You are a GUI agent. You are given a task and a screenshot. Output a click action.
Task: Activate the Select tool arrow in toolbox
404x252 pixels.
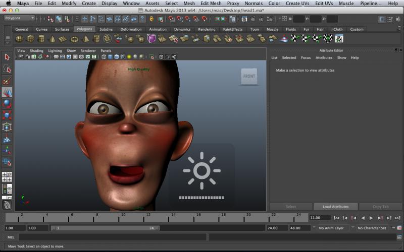point(7,57)
